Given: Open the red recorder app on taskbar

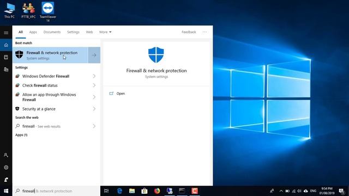Looking at the screenshot, I should (195, 191).
